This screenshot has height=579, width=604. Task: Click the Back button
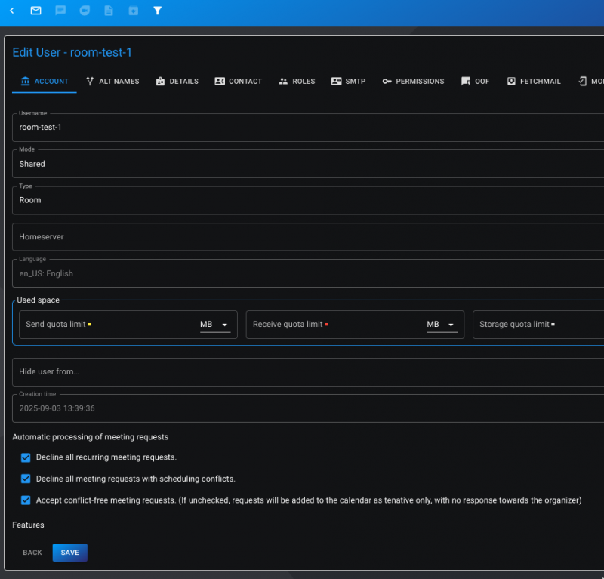tap(32, 553)
